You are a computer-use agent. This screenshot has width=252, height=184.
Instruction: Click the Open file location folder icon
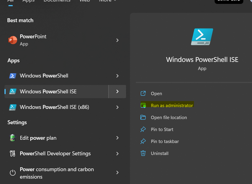point(143,117)
